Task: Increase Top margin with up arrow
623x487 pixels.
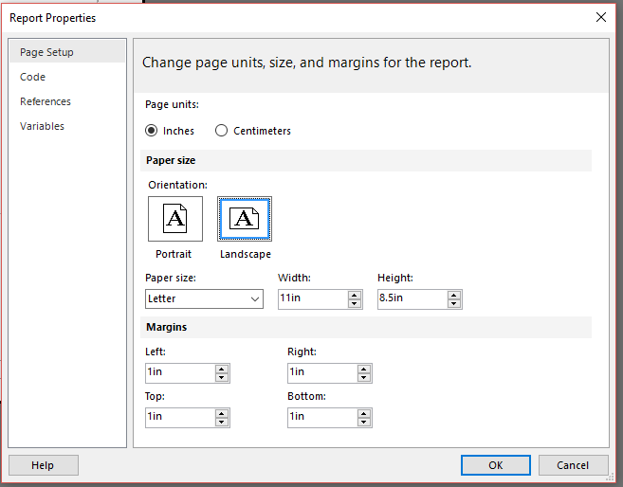Action: coord(222,412)
